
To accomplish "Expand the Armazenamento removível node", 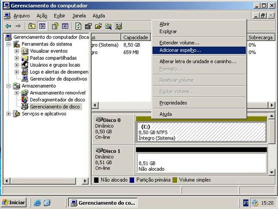I will 16,93.
